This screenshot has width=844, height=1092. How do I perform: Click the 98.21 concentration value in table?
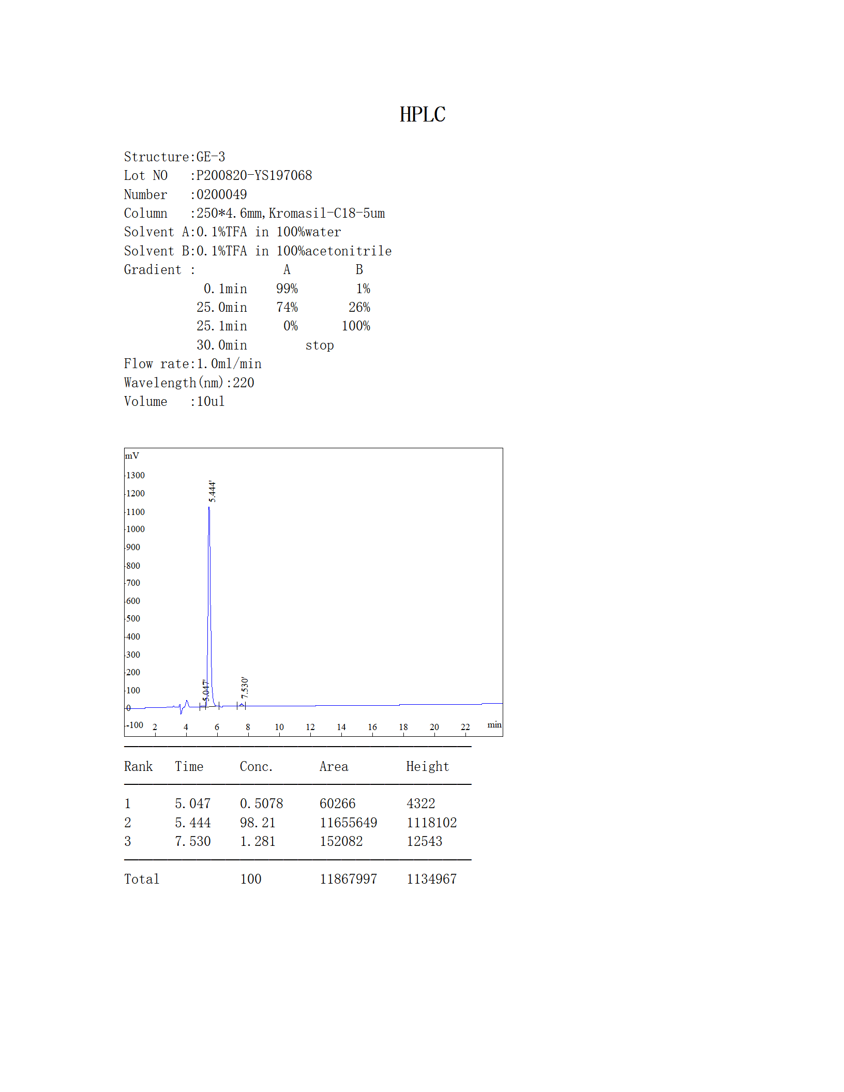coord(257,823)
